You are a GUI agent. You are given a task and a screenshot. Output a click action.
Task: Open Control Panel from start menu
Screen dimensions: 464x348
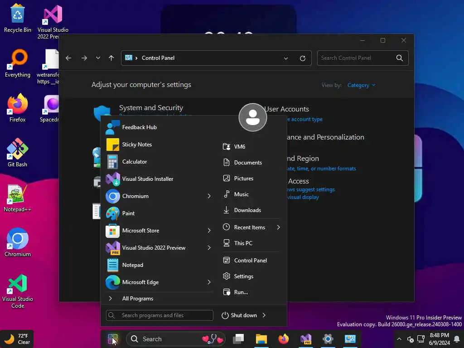pos(251,261)
